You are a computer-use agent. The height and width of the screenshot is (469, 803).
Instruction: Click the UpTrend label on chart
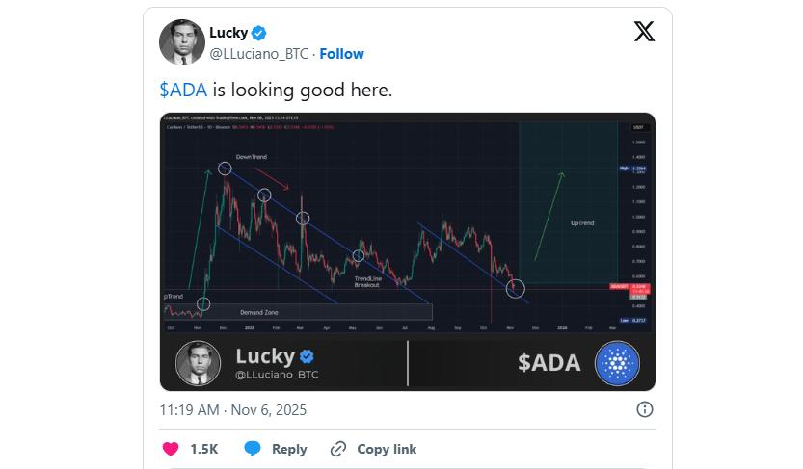click(582, 222)
